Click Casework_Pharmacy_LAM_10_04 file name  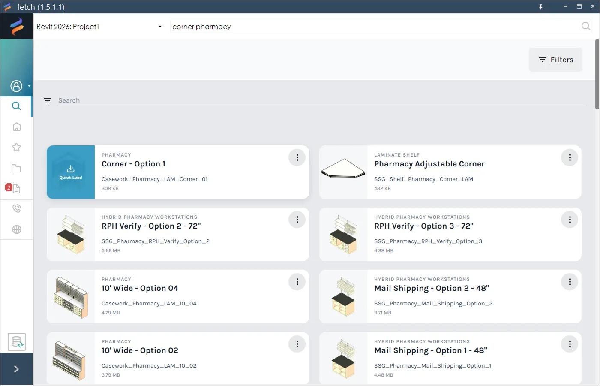[149, 304]
